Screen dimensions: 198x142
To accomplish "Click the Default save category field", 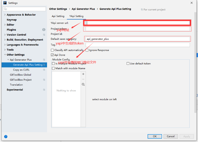I will (x=138, y=39).
